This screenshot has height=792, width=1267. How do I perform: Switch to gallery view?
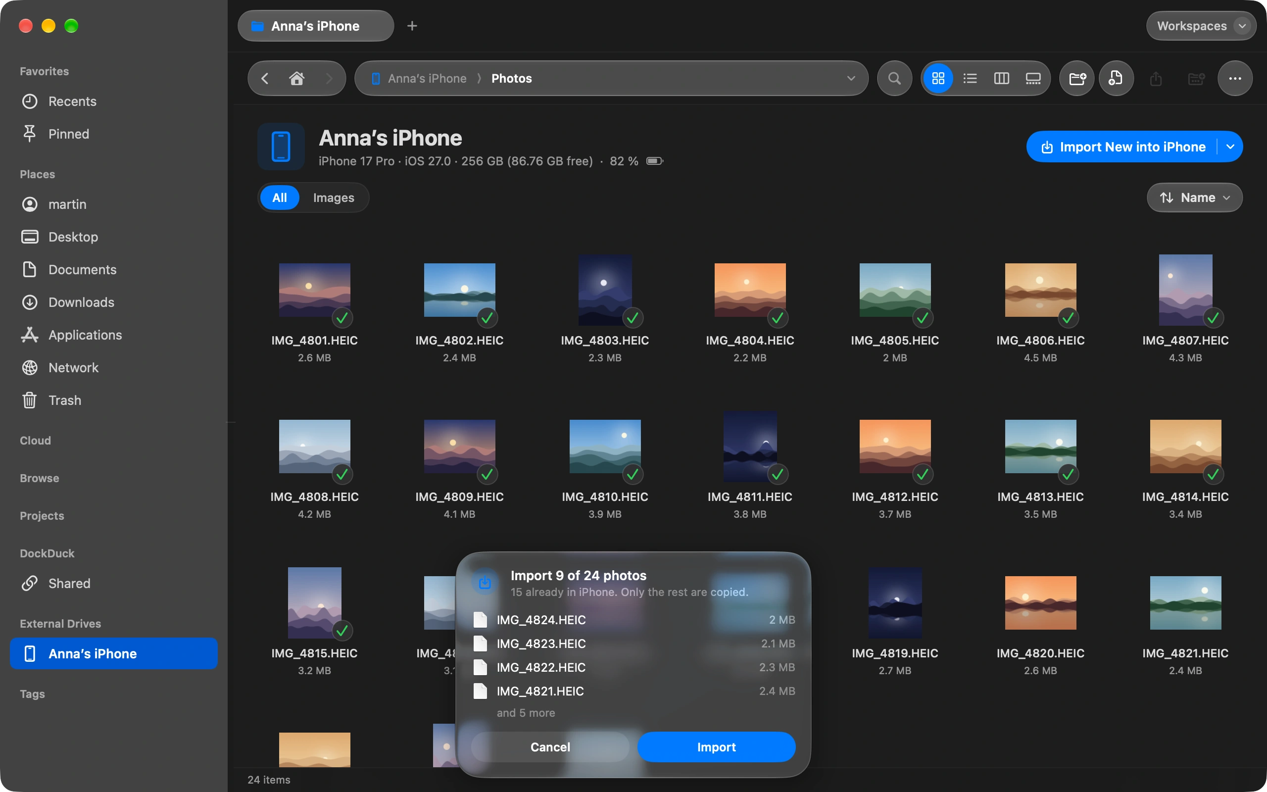[x=1033, y=79]
